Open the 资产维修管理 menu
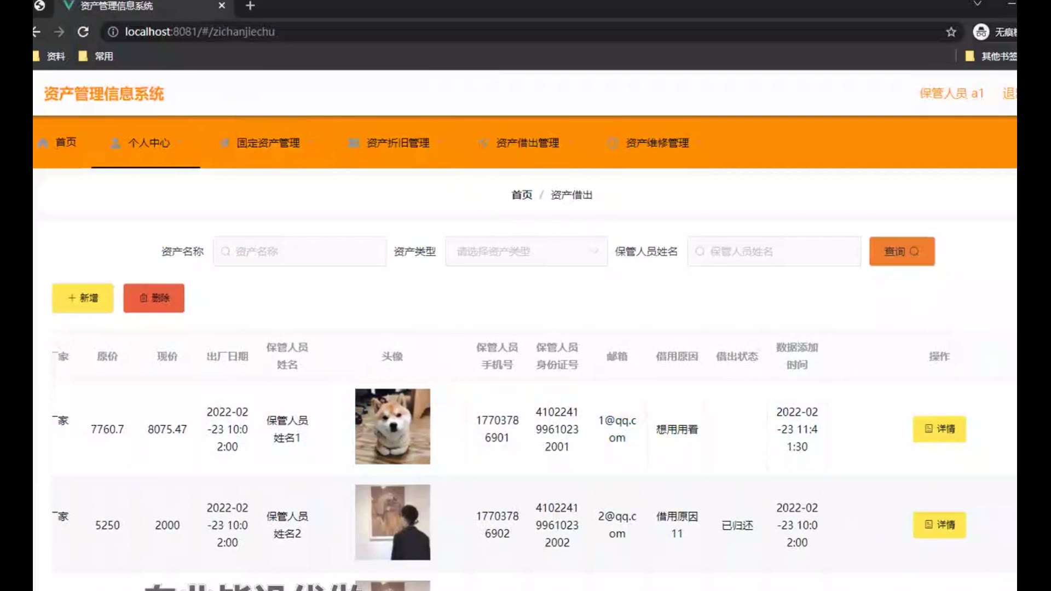The image size is (1051, 591). click(656, 143)
